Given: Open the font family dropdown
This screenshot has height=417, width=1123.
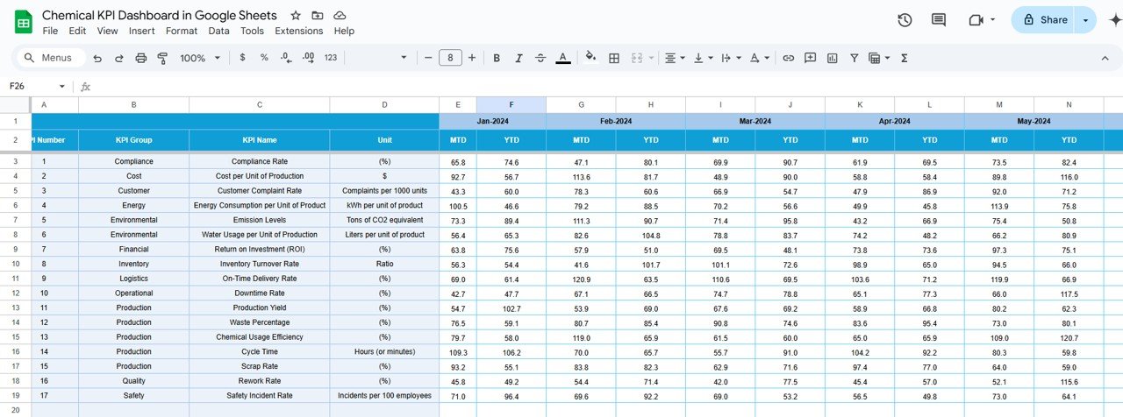Looking at the screenshot, I should [379, 58].
